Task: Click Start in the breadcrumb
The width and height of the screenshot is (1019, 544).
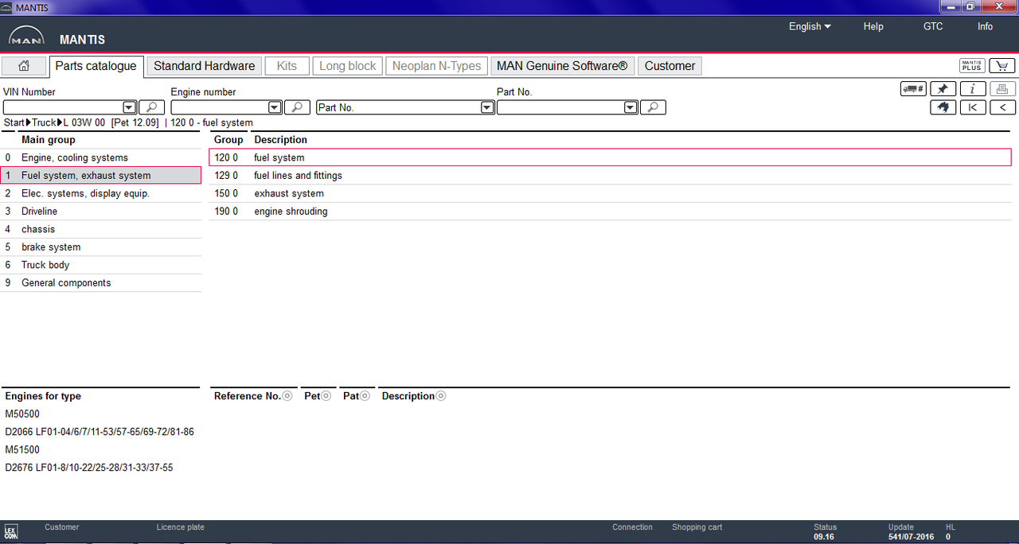Action: [14, 123]
